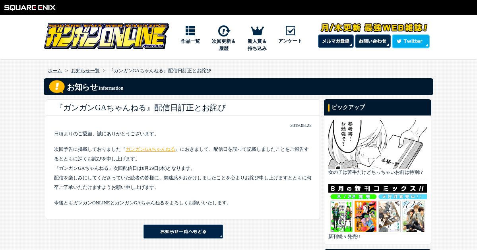The image size is (477, 250).
Task: Click the Square Enix logo
Action: tap(30, 8)
